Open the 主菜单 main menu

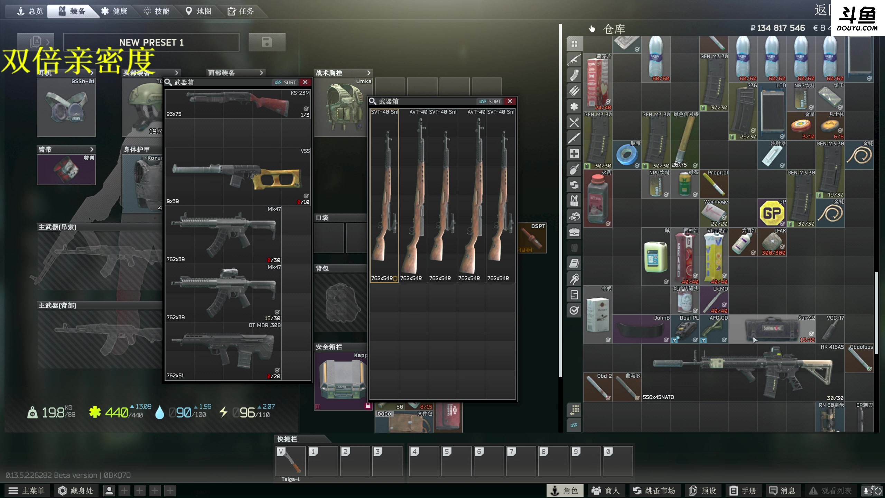click(x=27, y=490)
